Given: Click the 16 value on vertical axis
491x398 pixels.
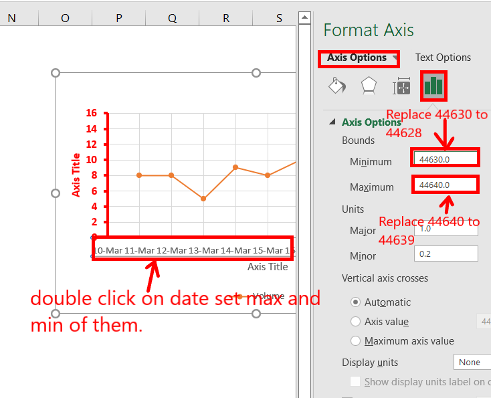Looking at the screenshot, I should pos(92,113).
